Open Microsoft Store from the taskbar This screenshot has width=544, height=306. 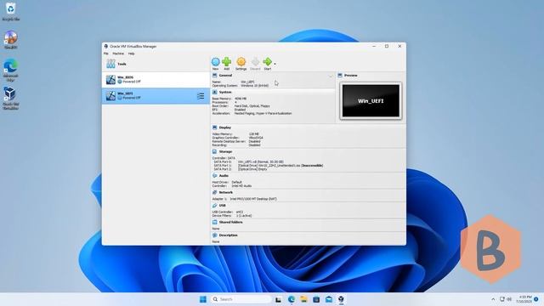pos(316,299)
